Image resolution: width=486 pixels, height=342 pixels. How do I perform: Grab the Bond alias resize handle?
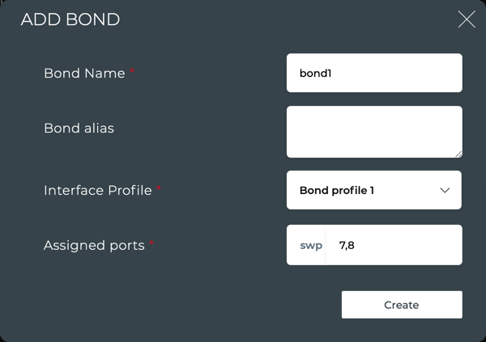pyautogui.click(x=458, y=153)
